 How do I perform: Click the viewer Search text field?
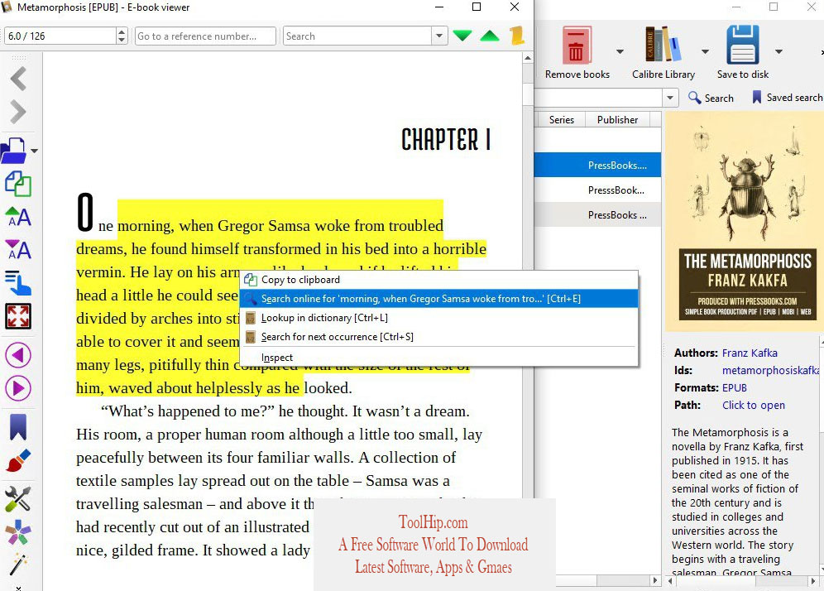click(357, 36)
